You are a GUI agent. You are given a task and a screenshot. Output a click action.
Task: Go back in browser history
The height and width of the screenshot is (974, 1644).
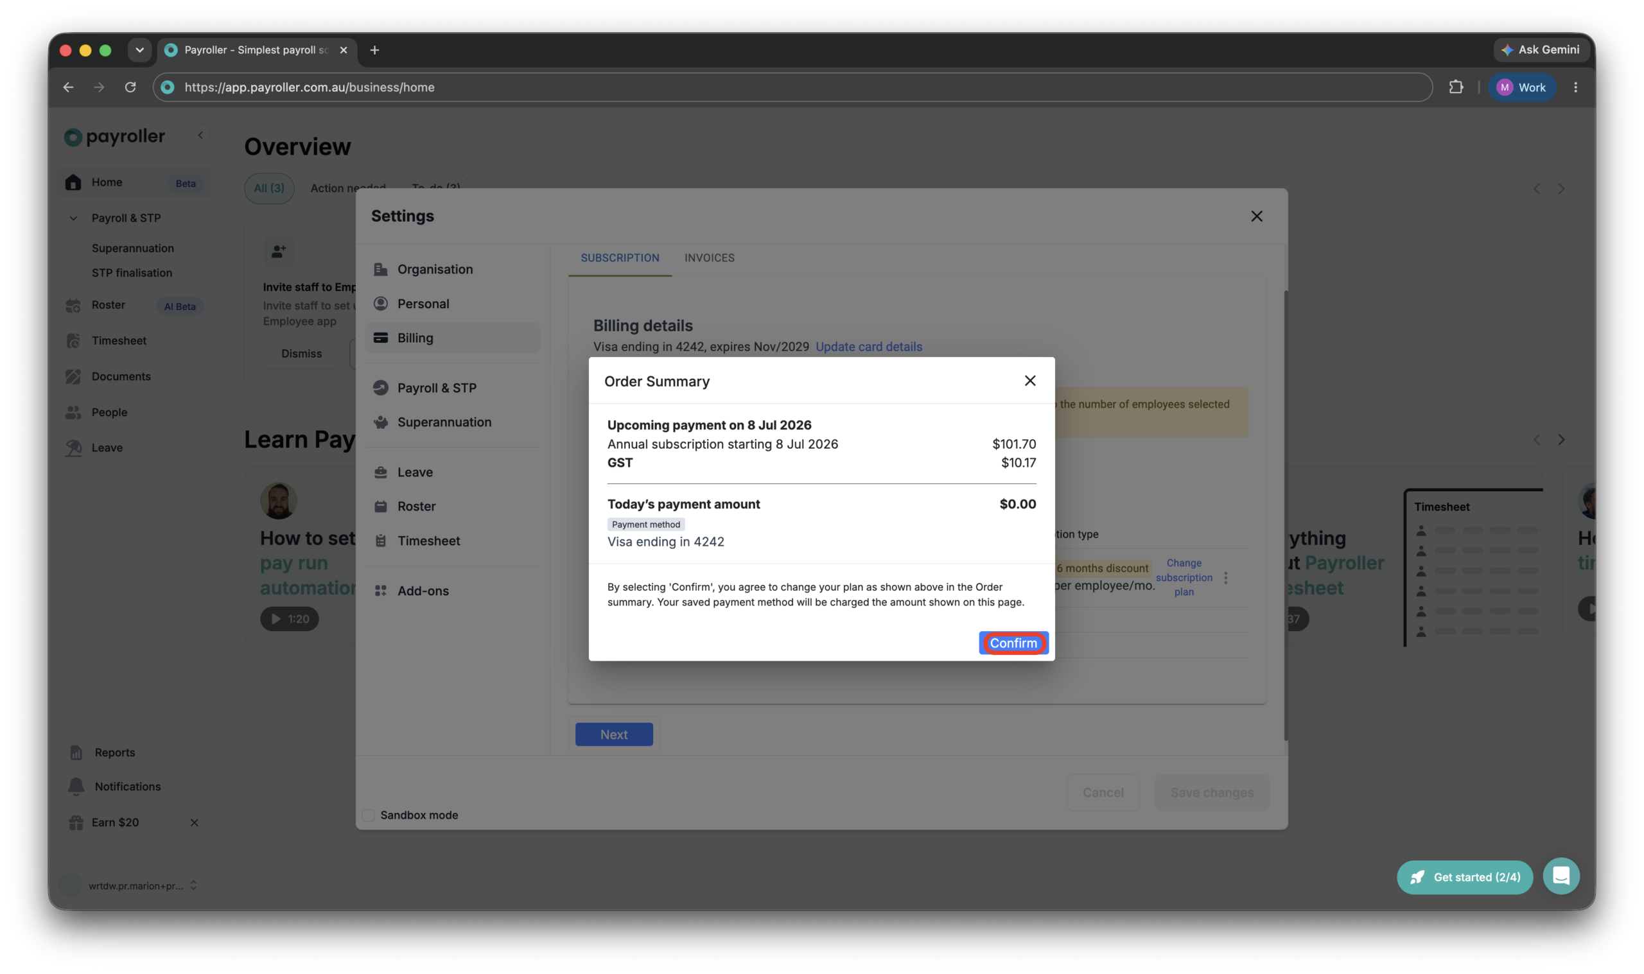tap(68, 87)
